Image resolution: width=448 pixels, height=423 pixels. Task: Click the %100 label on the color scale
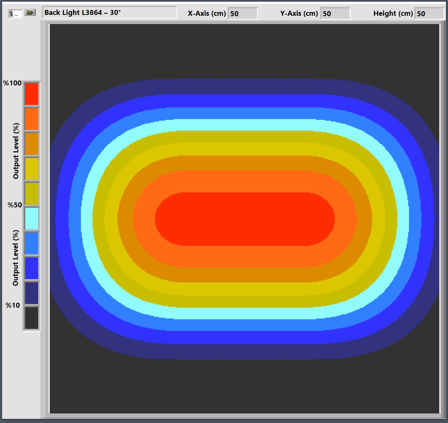12,83
